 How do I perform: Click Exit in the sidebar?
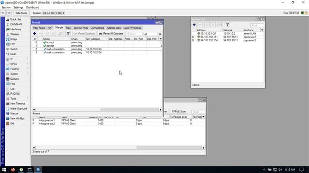tap(12, 124)
